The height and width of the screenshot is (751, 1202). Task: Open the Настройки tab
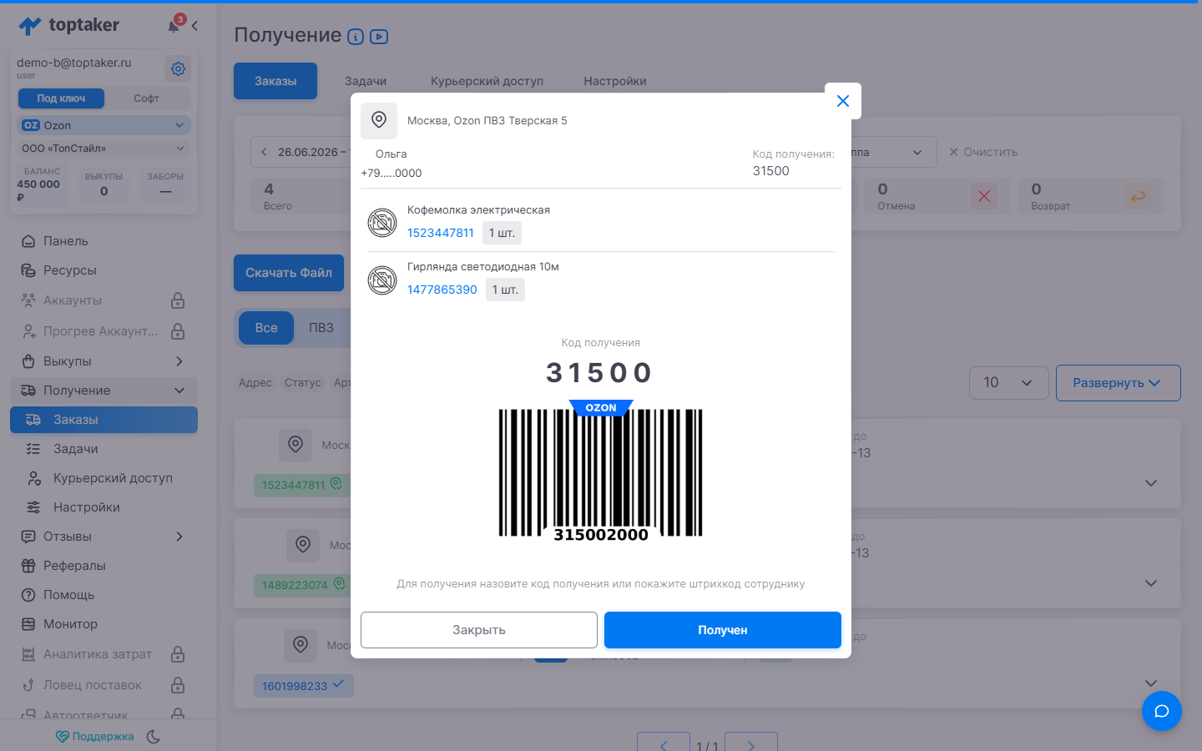[x=615, y=81]
